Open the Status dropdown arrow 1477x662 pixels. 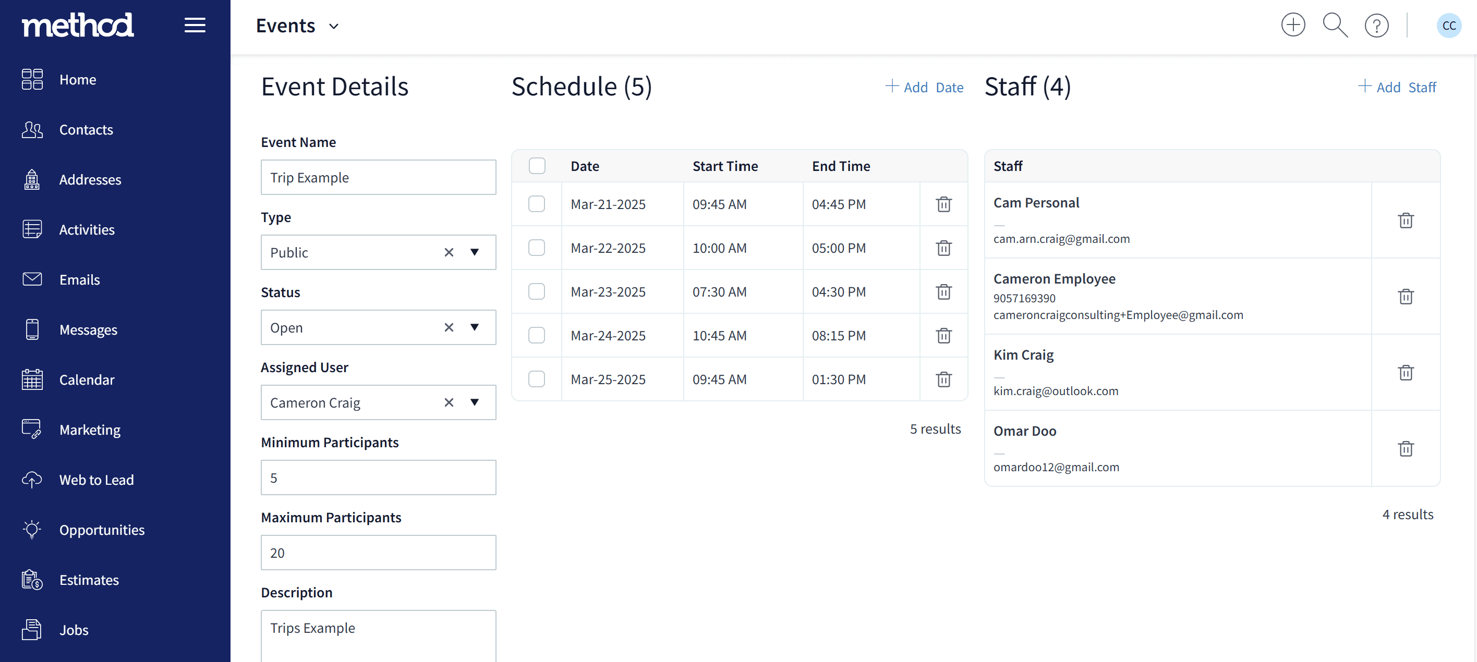(x=475, y=327)
